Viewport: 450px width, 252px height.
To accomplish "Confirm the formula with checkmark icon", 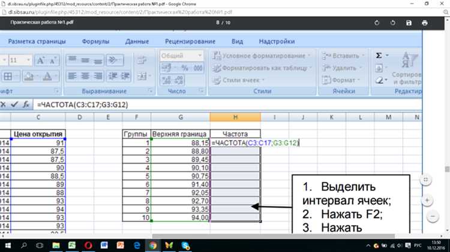I will [14, 105].
